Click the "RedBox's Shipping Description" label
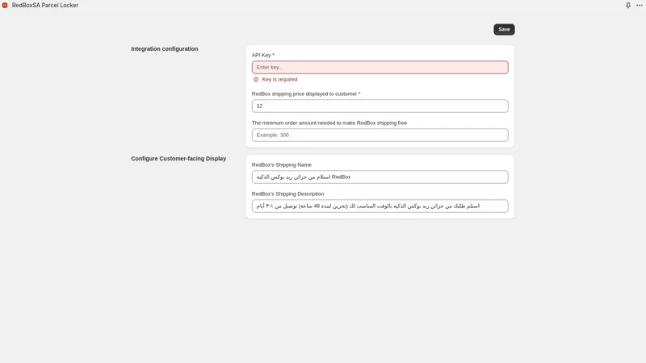 287,194
